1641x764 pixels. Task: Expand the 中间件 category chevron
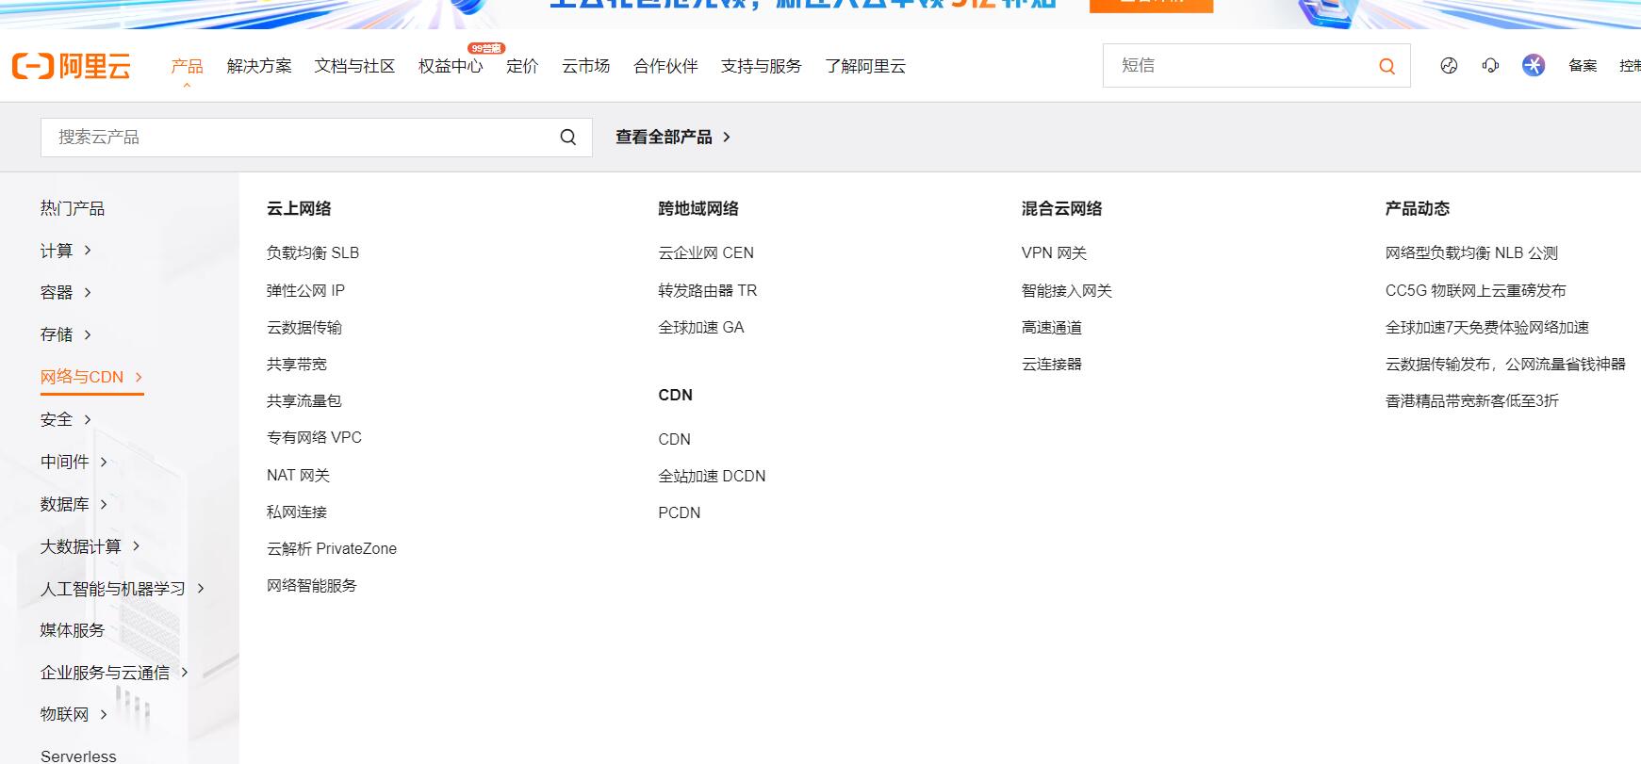tap(104, 462)
